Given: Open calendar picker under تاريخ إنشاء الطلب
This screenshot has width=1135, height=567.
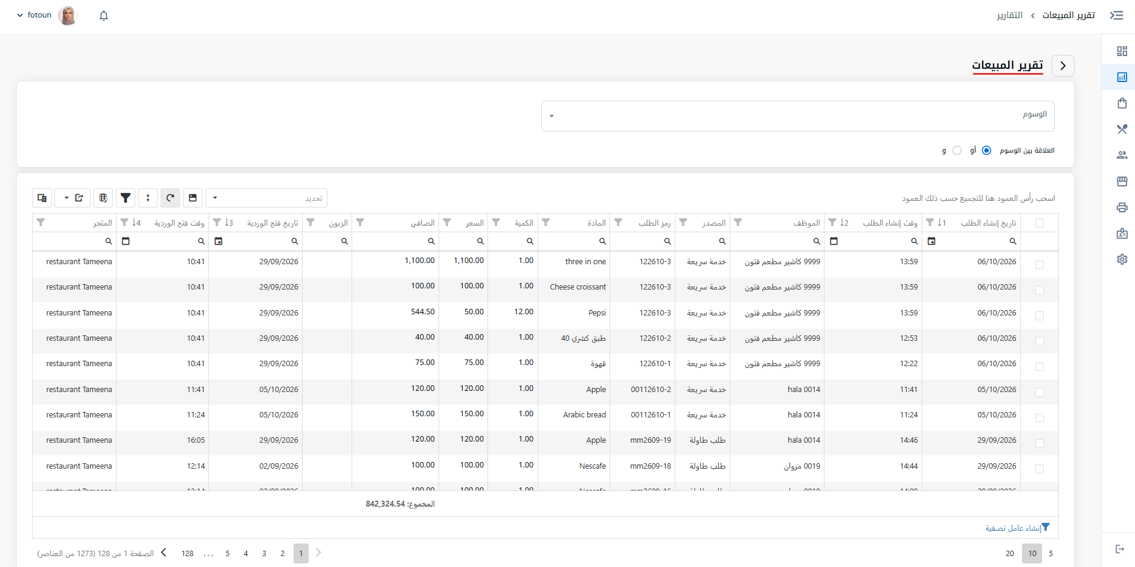Looking at the screenshot, I should (x=931, y=241).
